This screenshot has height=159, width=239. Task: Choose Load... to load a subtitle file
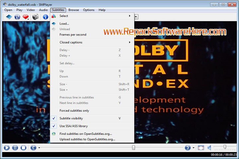[92, 24]
